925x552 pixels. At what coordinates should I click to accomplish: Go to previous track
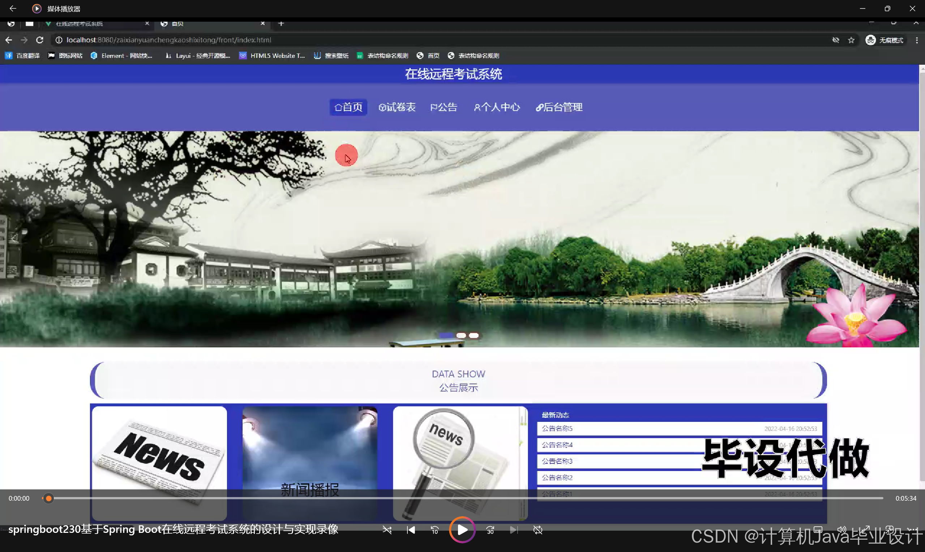pyautogui.click(x=411, y=530)
